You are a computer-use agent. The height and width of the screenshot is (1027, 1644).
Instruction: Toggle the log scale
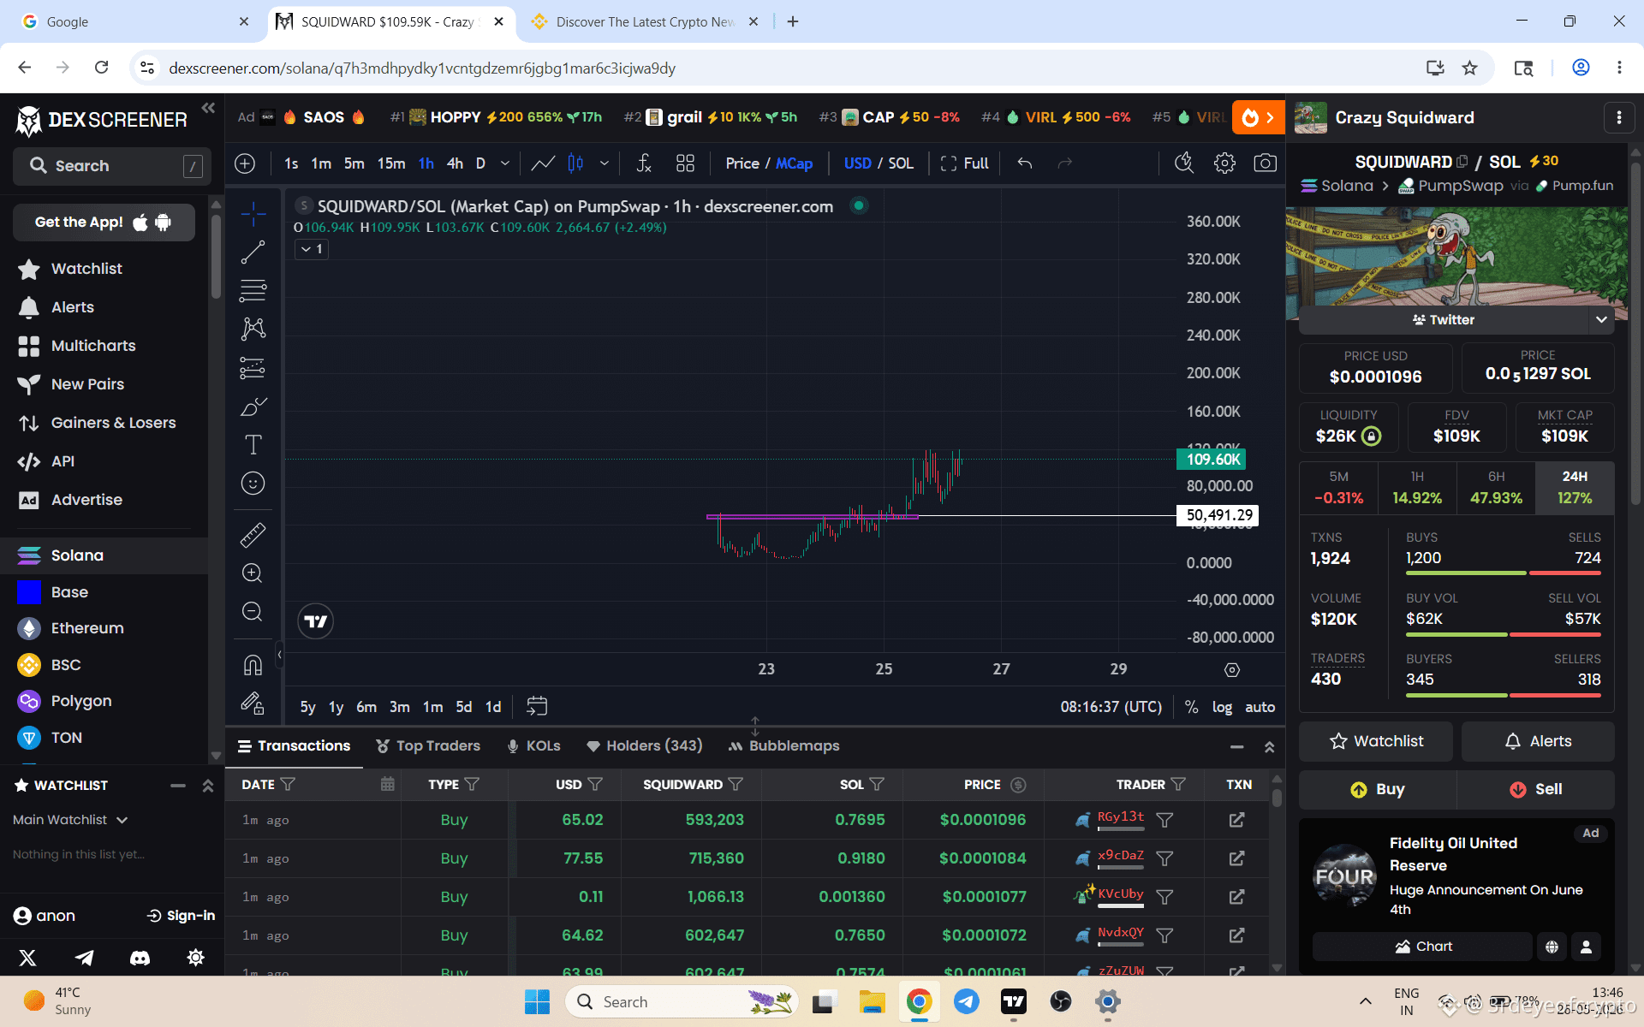tap(1222, 707)
